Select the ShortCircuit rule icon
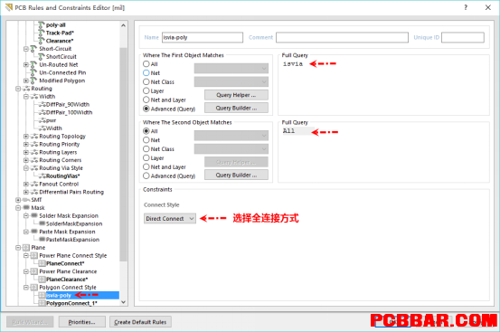500x332 pixels. click(42, 56)
